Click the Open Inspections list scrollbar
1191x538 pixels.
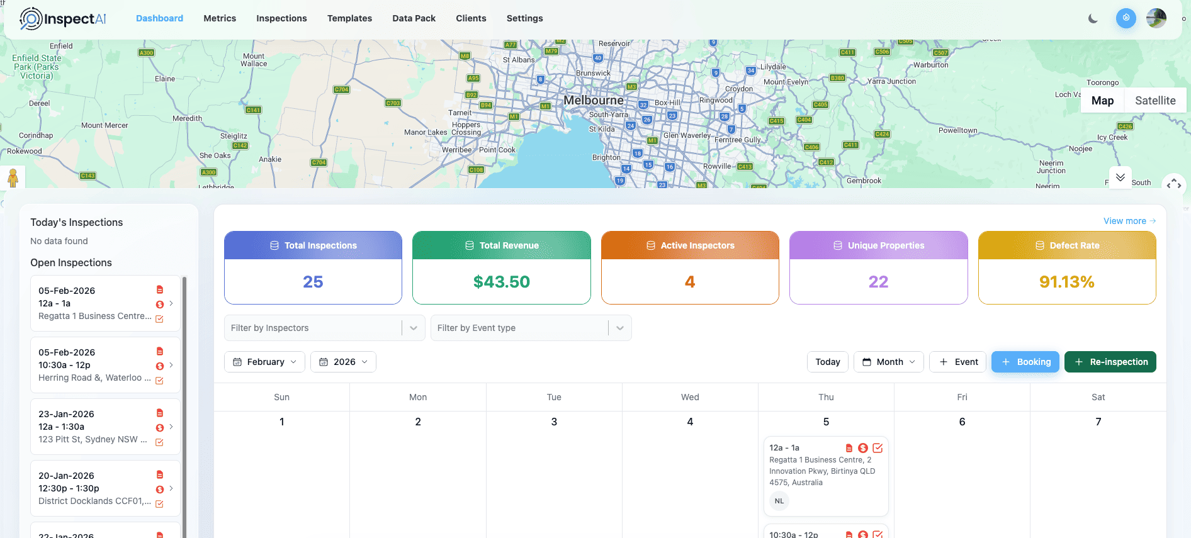point(184,406)
